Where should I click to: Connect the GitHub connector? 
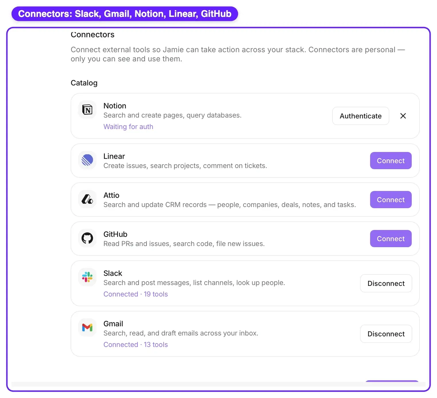(x=391, y=239)
